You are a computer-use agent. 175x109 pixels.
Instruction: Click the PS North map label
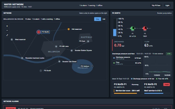[45, 32]
